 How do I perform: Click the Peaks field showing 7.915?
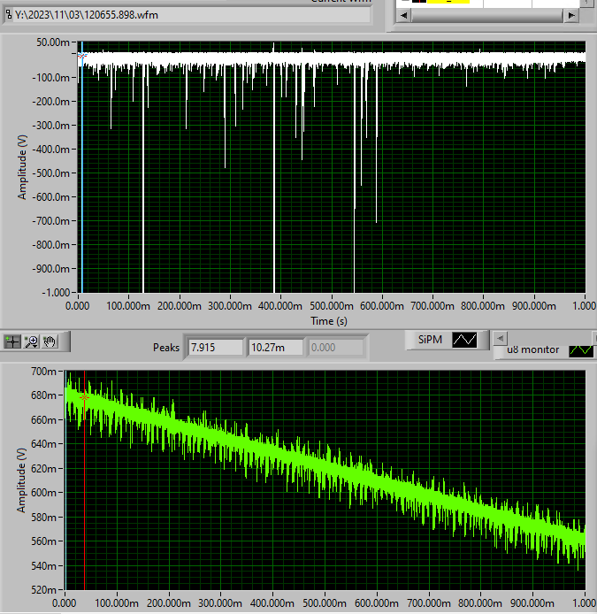(x=215, y=348)
